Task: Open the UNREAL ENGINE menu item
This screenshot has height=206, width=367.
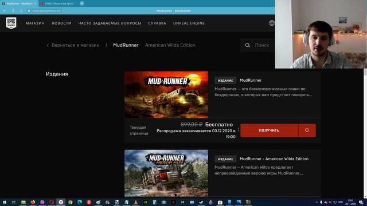Action: (x=189, y=23)
